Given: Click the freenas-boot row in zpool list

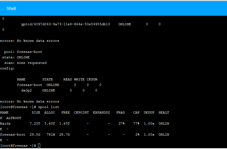Looking at the screenshot, I should tap(85, 135).
